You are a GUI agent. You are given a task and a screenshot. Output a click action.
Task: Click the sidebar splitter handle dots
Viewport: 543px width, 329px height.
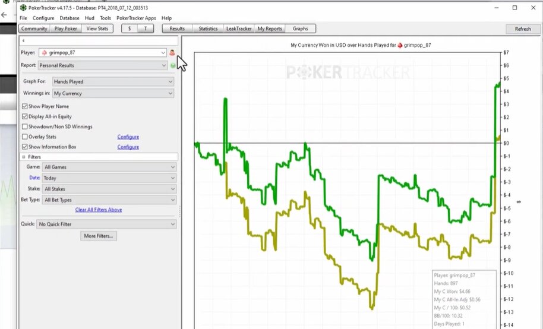[x=180, y=211]
